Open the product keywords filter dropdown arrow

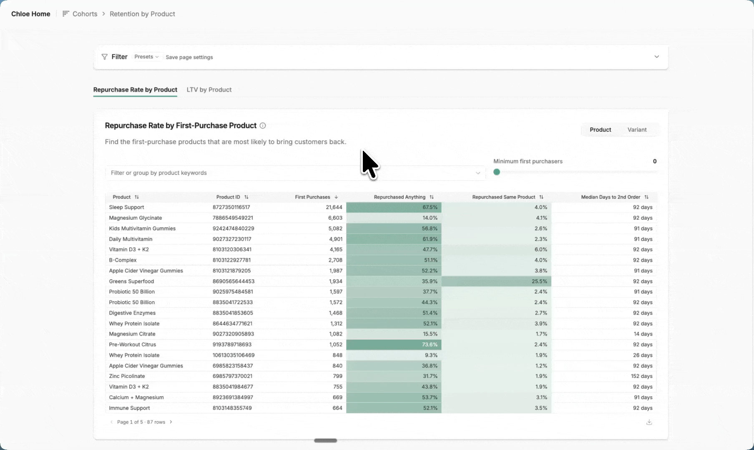point(478,173)
